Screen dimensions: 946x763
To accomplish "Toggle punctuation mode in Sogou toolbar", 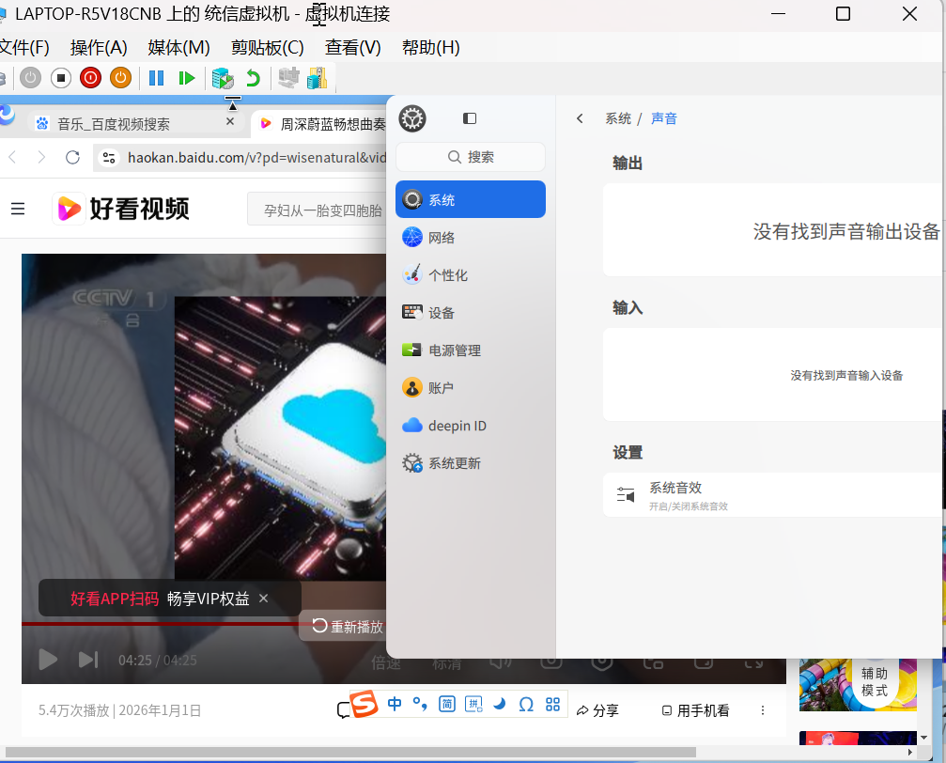I will click(420, 704).
